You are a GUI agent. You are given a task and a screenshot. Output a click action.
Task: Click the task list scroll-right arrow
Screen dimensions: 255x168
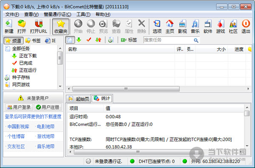point(248,89)
